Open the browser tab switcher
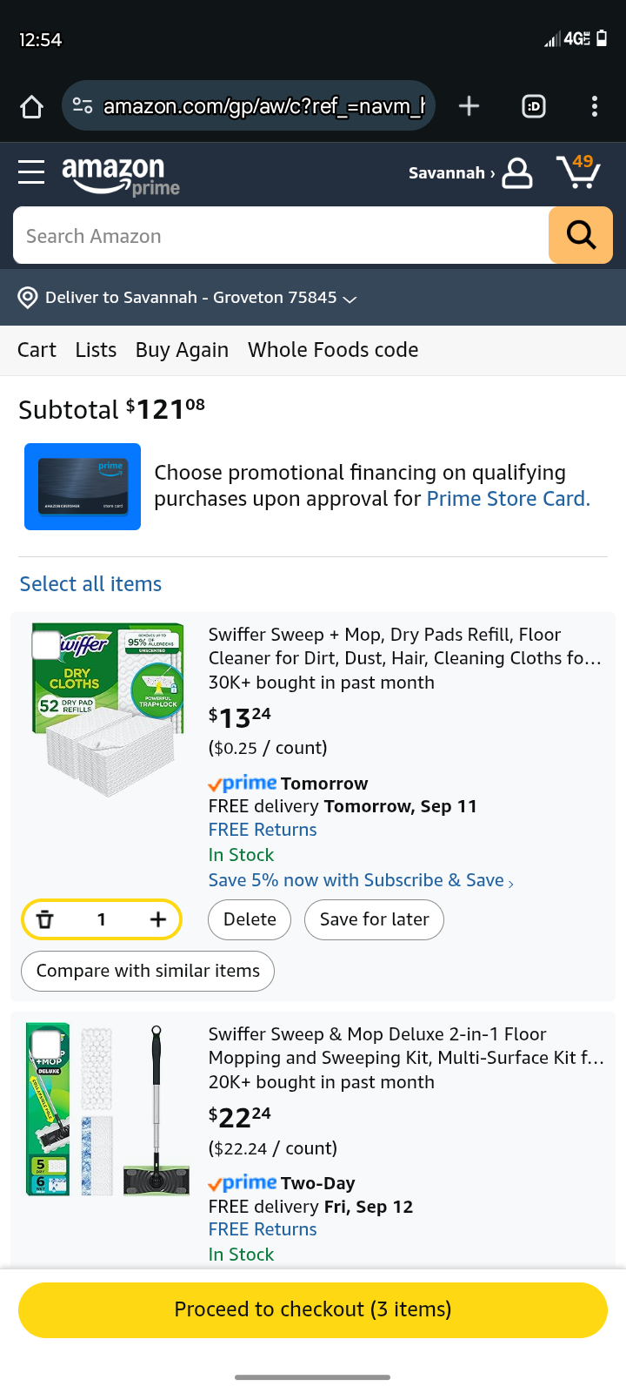The image size is (626, 1393). [534, 106]
